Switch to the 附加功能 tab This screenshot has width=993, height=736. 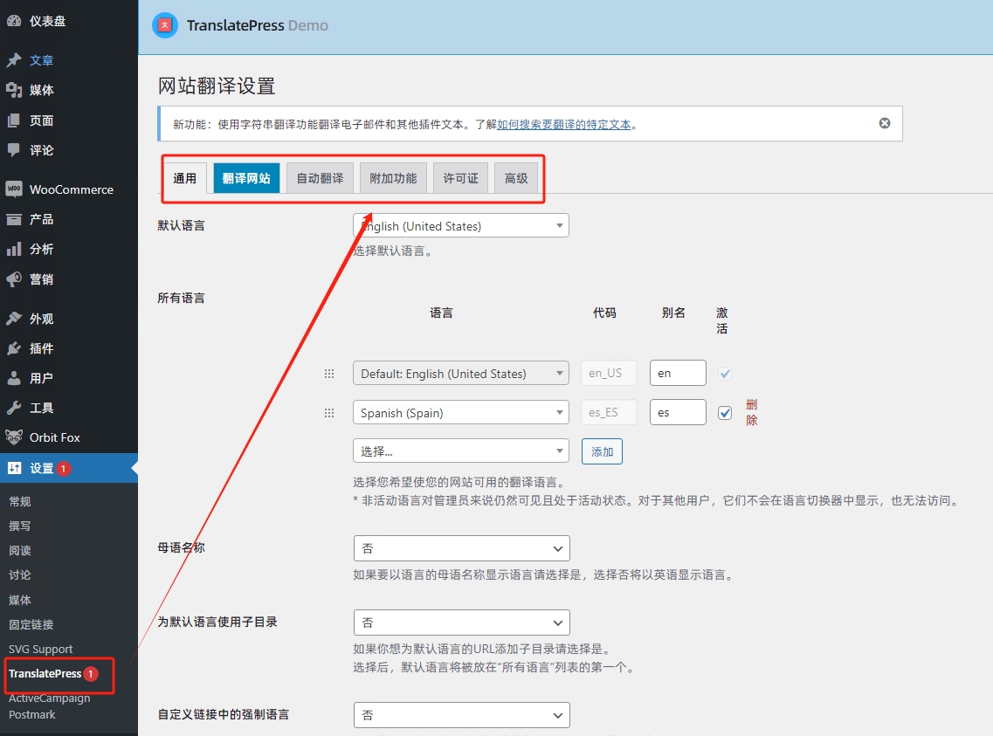coord(393,178)
